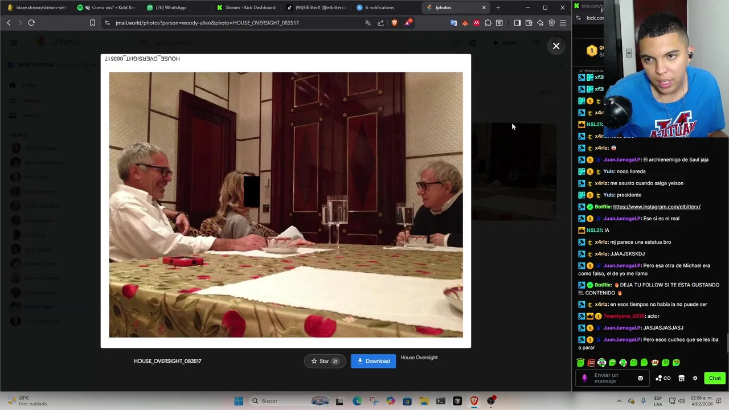
Task: Switch to the Como vas? Kidd Keo tab
Action: (x=107, y=7)
